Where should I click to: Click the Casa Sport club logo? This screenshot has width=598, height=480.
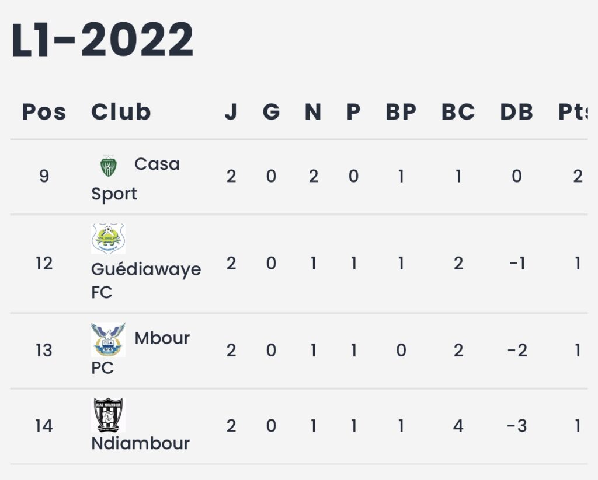click(108, 166)
